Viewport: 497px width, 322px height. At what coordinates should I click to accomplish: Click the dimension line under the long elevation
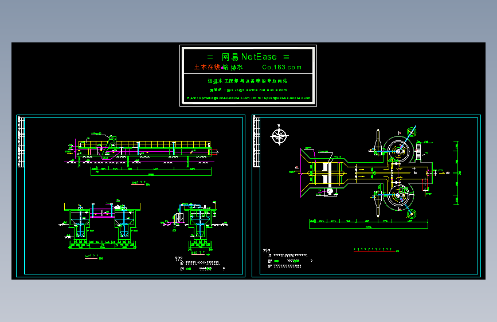[x=151, y=171]
